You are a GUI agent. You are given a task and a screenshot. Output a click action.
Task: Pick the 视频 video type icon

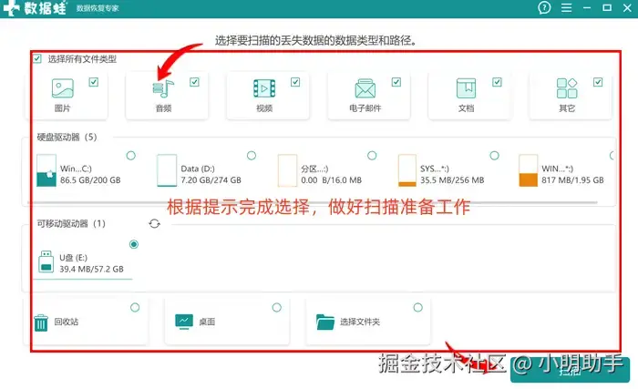(x=264, y=88)
